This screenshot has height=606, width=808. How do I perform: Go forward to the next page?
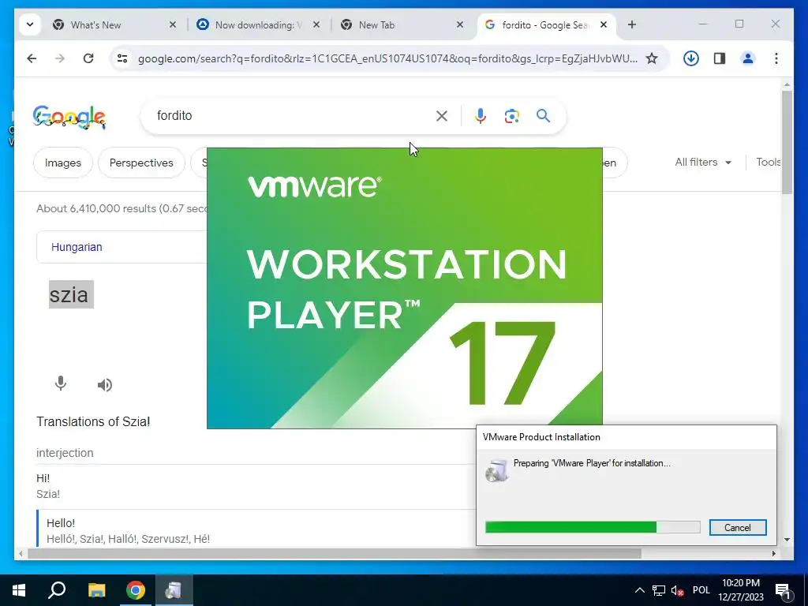[60, 58]
